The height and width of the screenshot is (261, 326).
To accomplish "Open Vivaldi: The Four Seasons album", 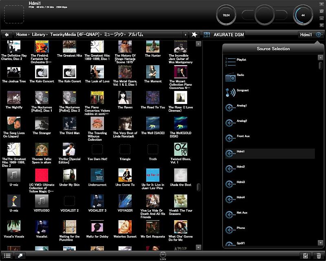I will [x=181, y=201].
